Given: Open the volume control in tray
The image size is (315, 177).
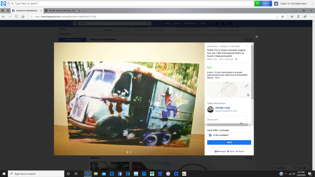Looking at the screenshot, I should click(x=294, y=174).
